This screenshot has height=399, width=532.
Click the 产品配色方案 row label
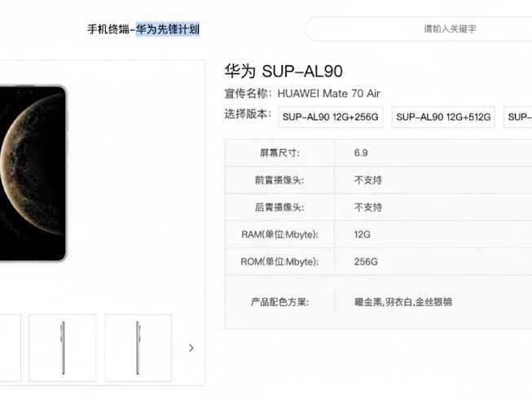279,302
